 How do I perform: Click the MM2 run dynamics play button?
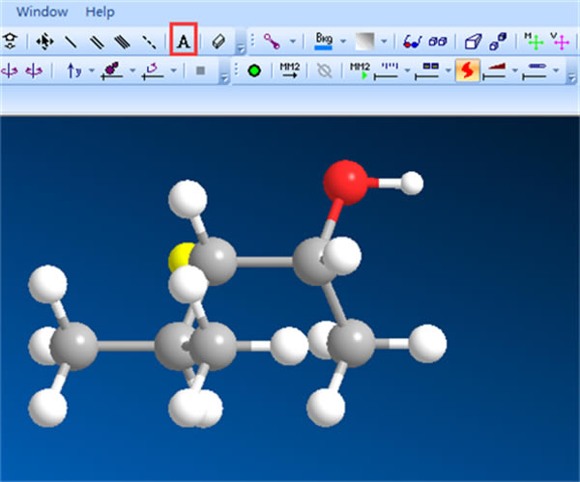pos(360,71)
